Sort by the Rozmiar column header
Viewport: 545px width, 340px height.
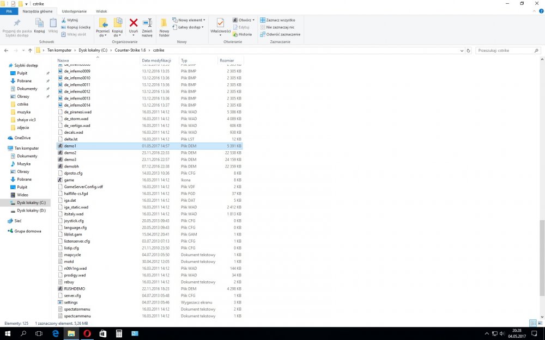pos(227,60)
